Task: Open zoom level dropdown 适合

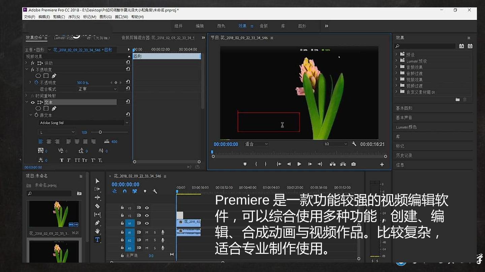Action: [256, 144]
